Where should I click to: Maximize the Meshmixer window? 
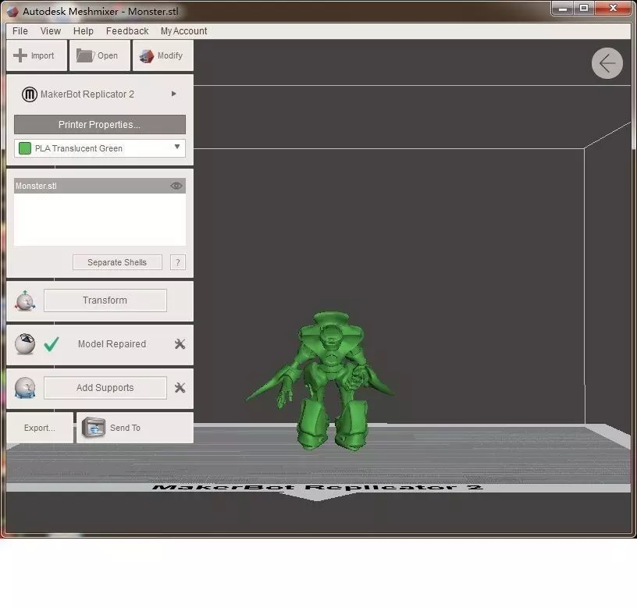click(584, 8)
